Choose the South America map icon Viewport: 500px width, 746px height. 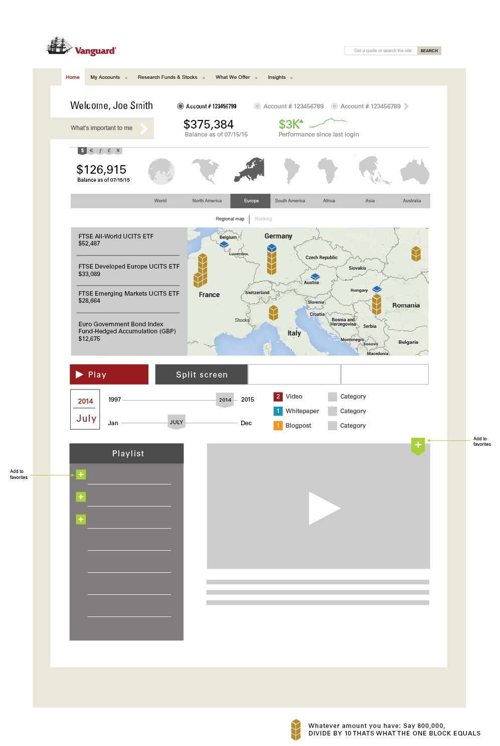pos(291,171)
